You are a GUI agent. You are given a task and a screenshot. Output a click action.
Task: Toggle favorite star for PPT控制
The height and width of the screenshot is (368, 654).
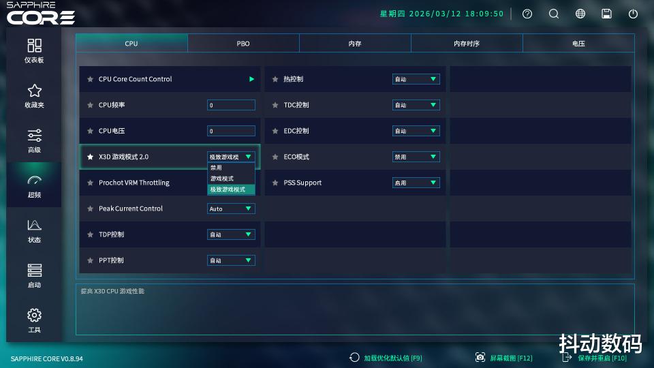pyautogui.click(x=90, y=260)
